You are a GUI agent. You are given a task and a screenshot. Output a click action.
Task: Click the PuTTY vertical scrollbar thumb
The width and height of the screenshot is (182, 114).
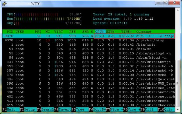[177, 84]
